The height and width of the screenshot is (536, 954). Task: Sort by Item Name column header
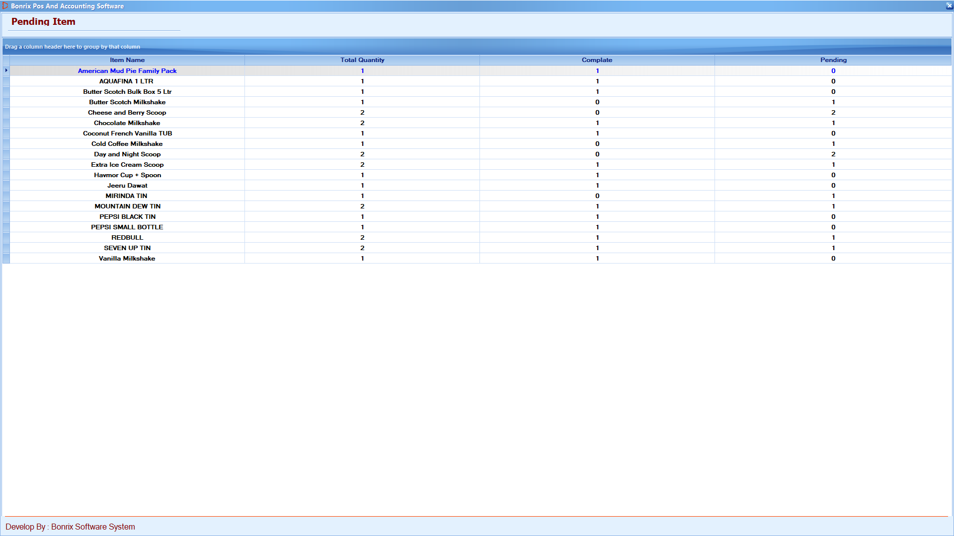click(x=127, y=60)
